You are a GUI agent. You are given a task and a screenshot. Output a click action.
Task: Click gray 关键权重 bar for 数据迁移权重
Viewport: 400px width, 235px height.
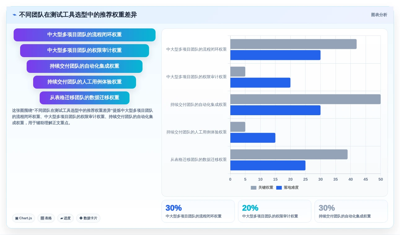[289, 154]
